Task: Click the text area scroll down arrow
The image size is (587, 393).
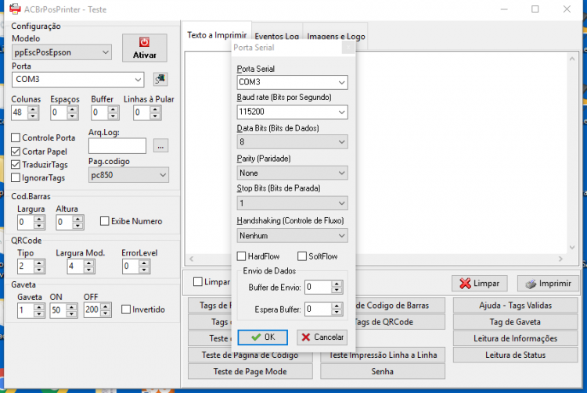Action: tap(571, 247)
